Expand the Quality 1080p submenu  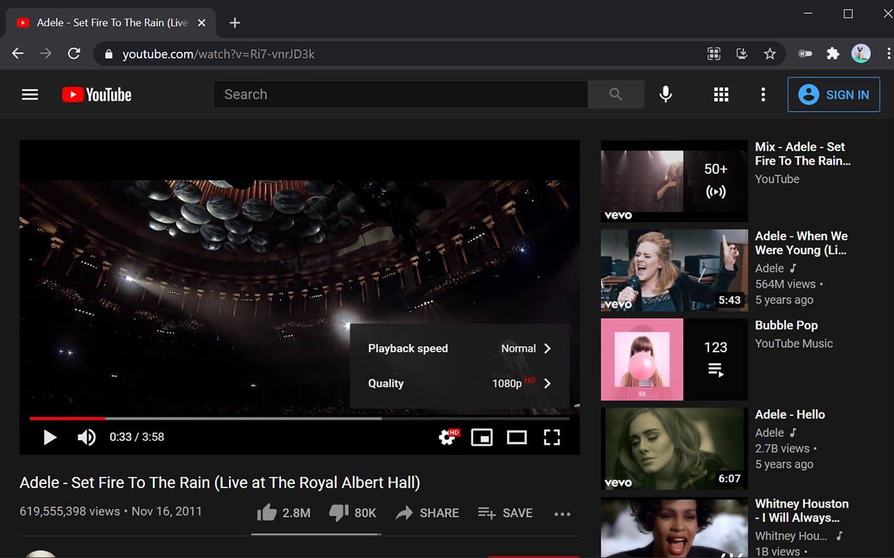click(460, 383)
